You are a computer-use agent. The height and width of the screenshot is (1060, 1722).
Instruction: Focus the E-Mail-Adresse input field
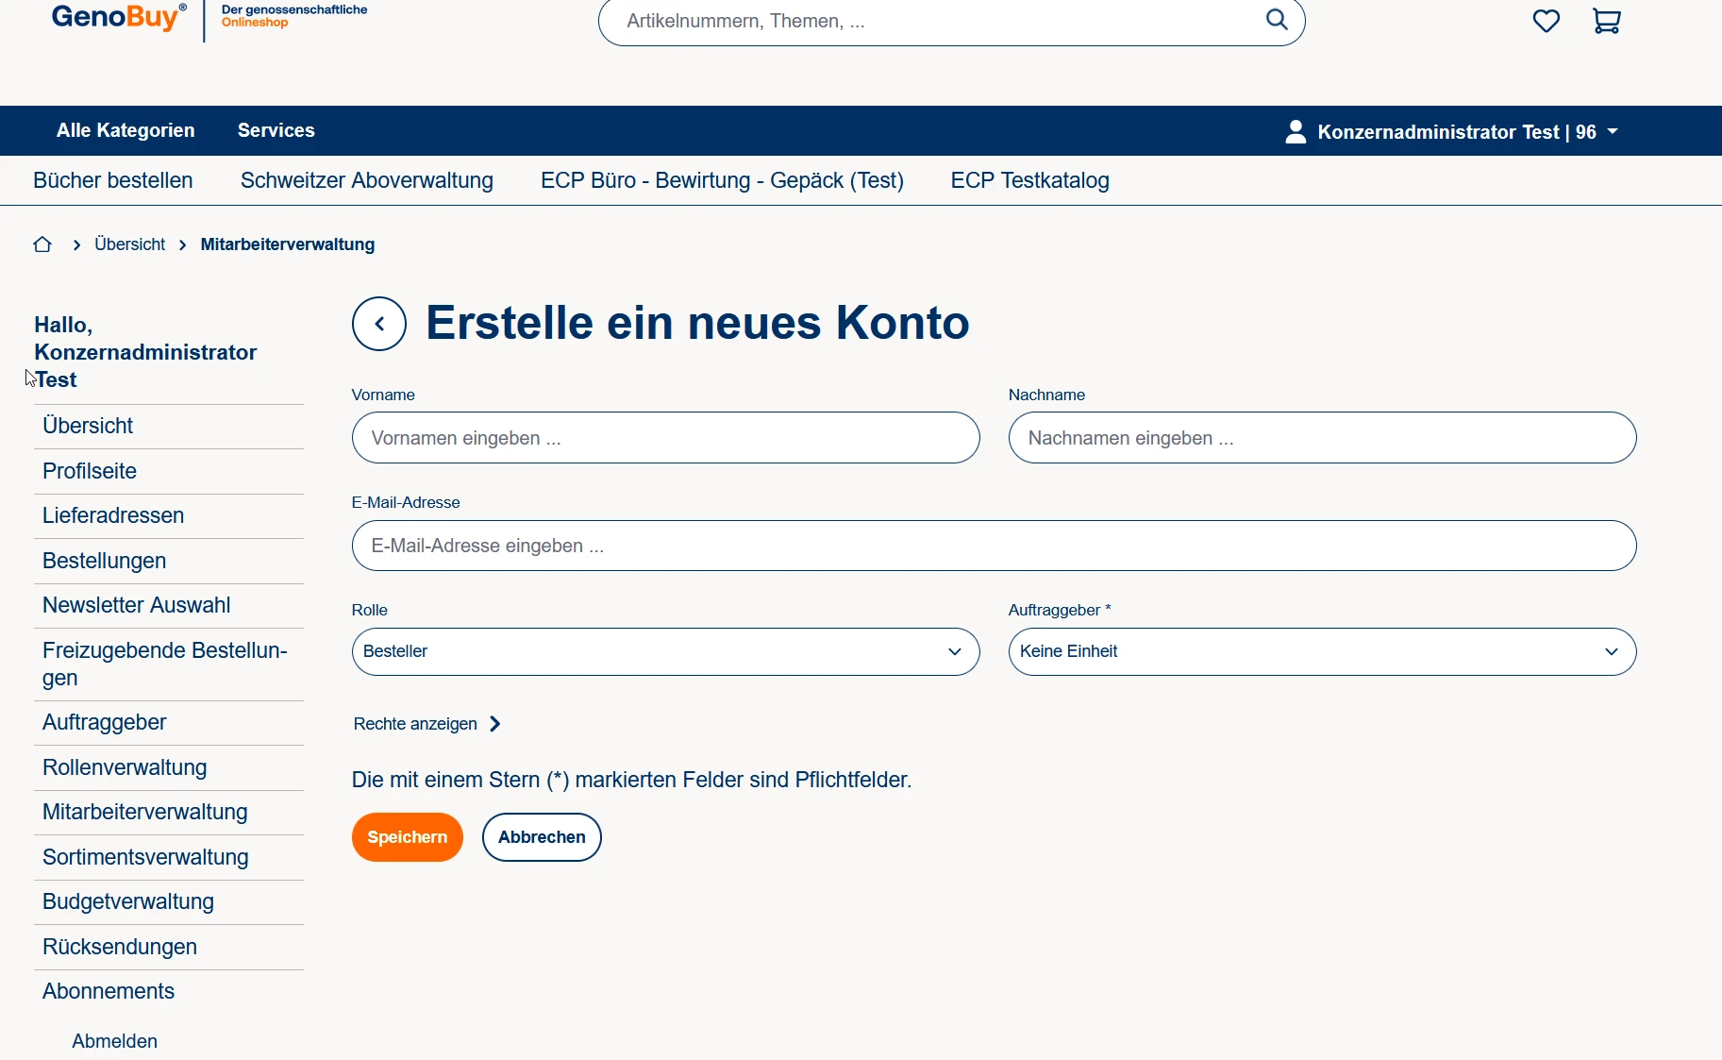(993, 546)
